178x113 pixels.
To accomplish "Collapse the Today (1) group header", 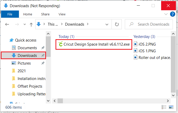I will [x=66, y=37].
